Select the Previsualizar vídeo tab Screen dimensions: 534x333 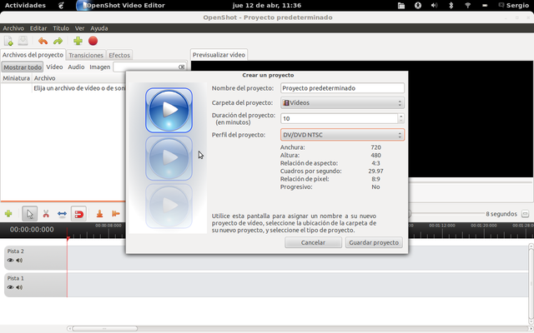219,55
